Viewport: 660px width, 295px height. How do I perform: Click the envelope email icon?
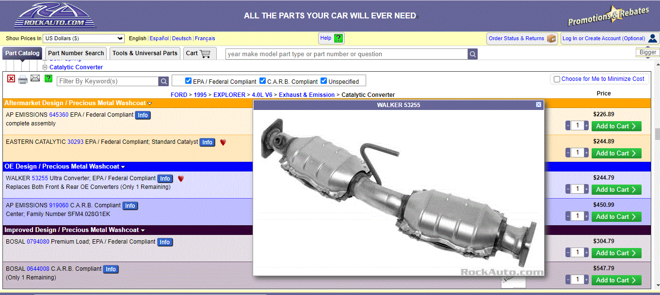tap(35, 78)
